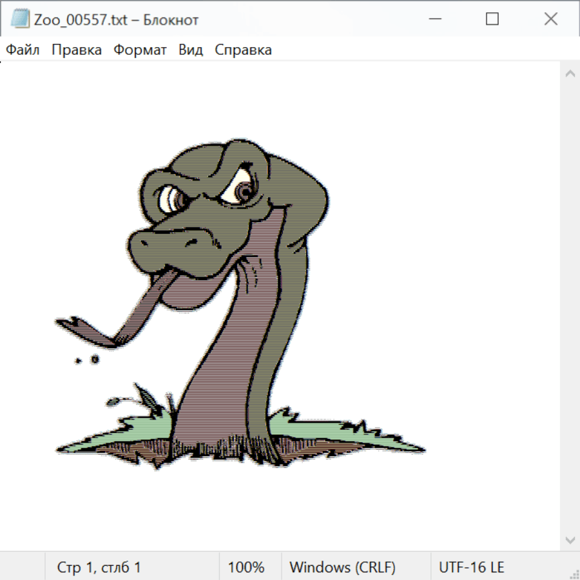Minimize the Notepad window
The width and height of the screenshot is (580, 580).
click(x=434, y=19)
